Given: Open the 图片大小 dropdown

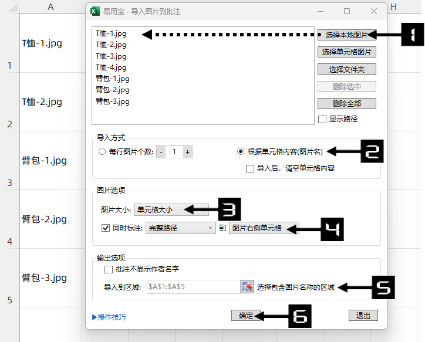Looking at the screenshot, I should [171, 209].
